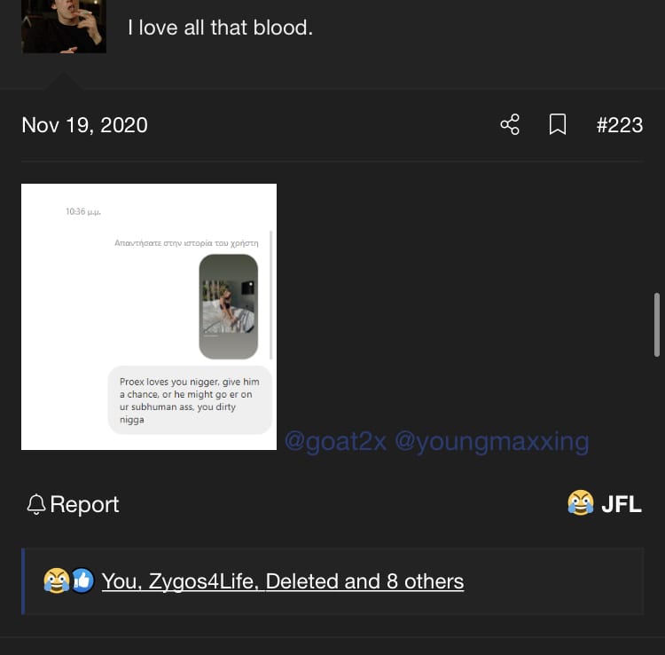Open the attached chat screenshot image

[149, 317]
